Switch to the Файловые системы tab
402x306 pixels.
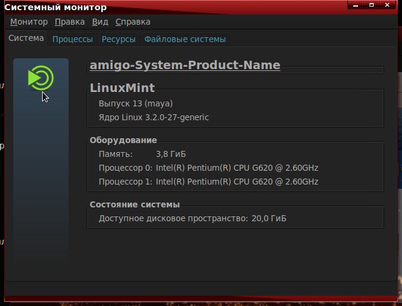coord(185,39)
